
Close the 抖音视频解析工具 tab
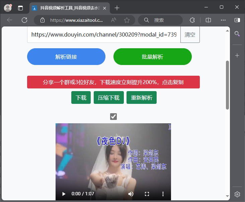point(105,8)
